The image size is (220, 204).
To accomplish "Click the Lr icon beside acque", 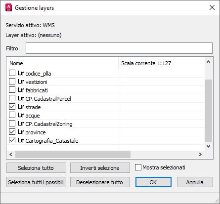I will click(21, 115).
